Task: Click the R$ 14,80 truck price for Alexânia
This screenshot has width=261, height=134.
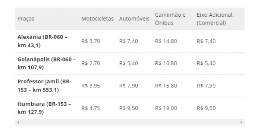Action: pyautogui.click(x=166, y=41)
